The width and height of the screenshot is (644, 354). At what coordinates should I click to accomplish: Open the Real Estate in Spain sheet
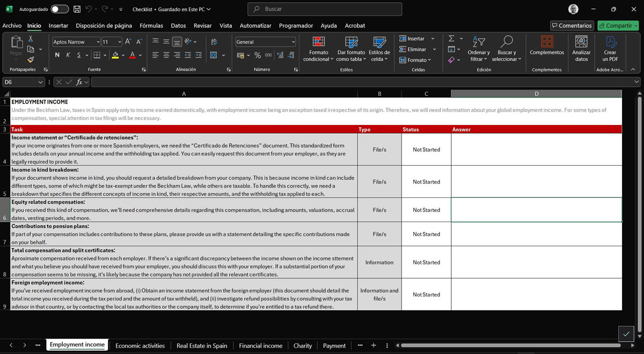(202, 345)
